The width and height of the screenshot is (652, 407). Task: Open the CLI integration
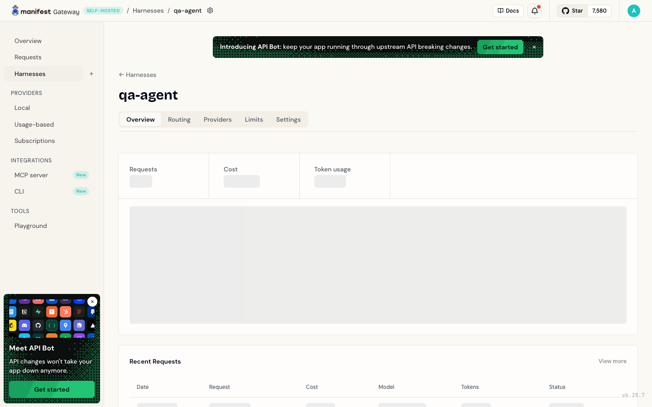point(51,191)
